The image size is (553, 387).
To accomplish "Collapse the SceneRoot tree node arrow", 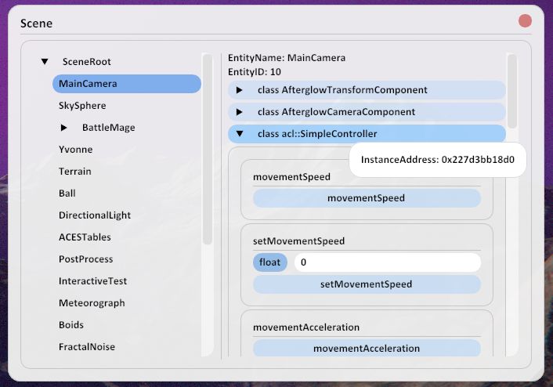I will coord(45,62).
